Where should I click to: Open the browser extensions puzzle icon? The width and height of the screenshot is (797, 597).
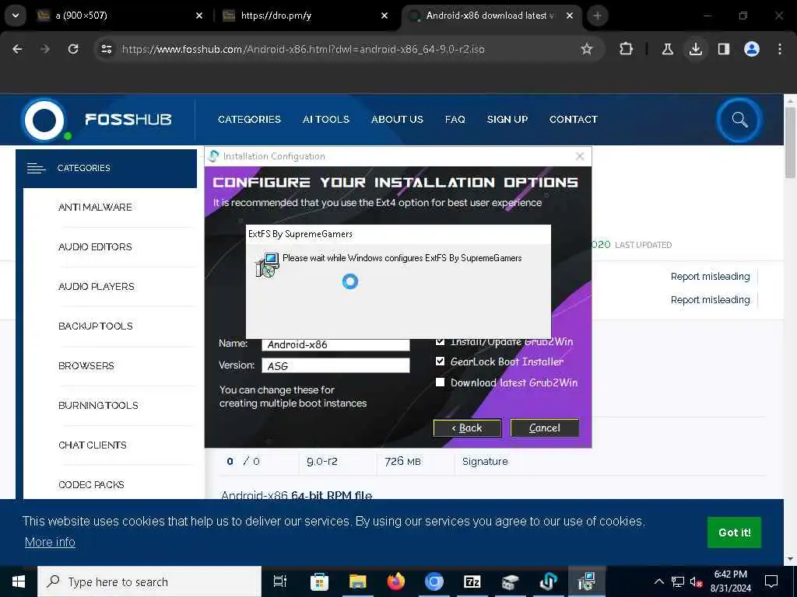coord(627,49)
